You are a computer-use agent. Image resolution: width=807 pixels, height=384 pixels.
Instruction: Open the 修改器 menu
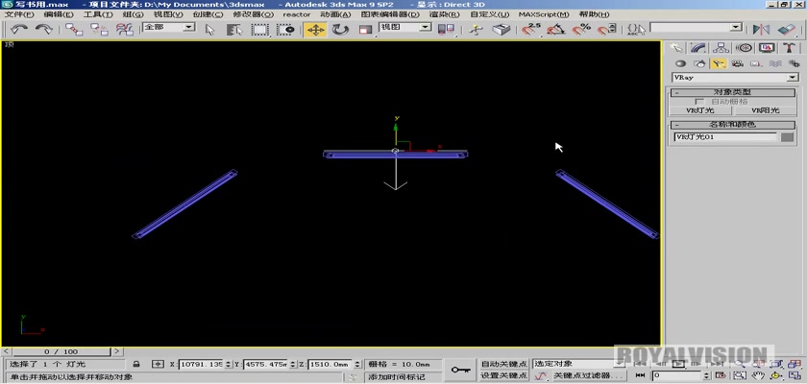(x=252, y=14)
